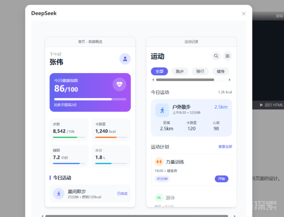
Task: Open the 水分 1.8 L stat card
Action: 111,156
